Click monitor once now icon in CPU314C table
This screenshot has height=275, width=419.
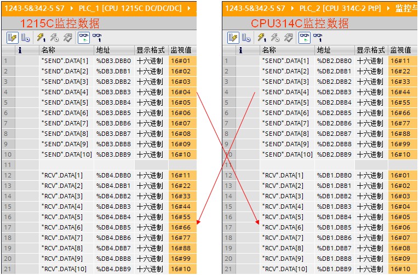(318, 38)
